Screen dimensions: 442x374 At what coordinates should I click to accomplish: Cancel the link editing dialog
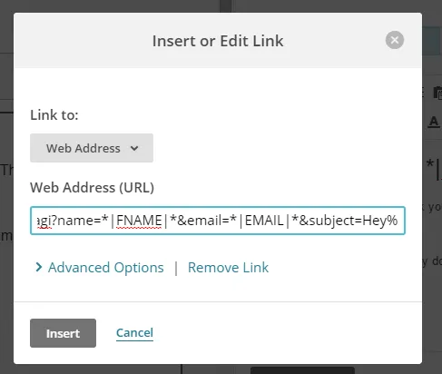click(134, 333)
